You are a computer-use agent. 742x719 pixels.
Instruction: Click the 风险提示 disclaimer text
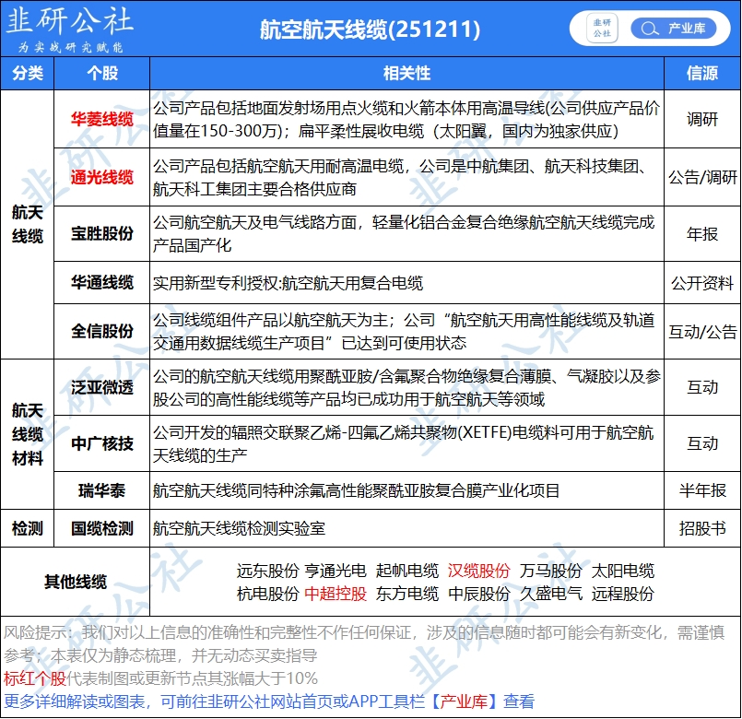[x=364, y=644]
